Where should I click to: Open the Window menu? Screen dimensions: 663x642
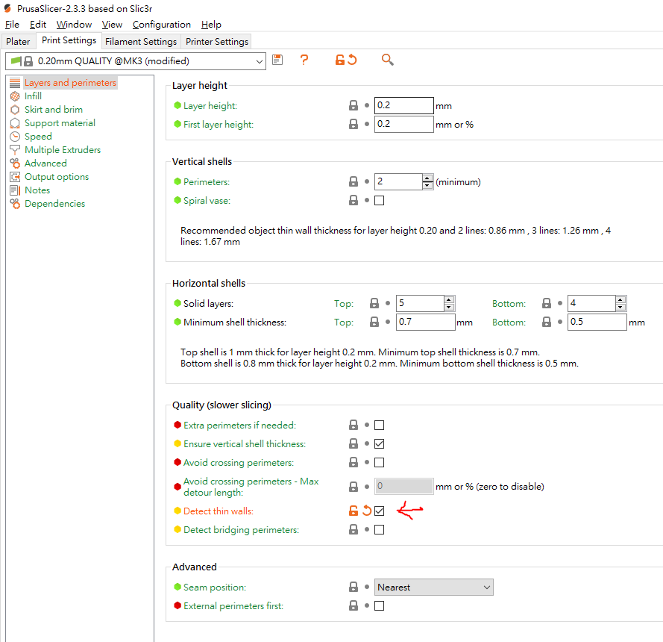(74, 25)
